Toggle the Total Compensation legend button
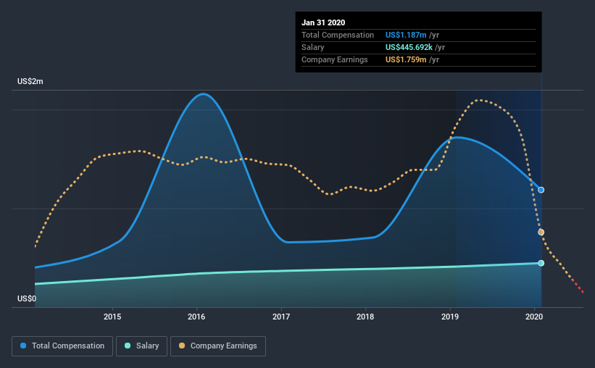Viewport: 595px width, 368px height. click(x=62, y=346)
